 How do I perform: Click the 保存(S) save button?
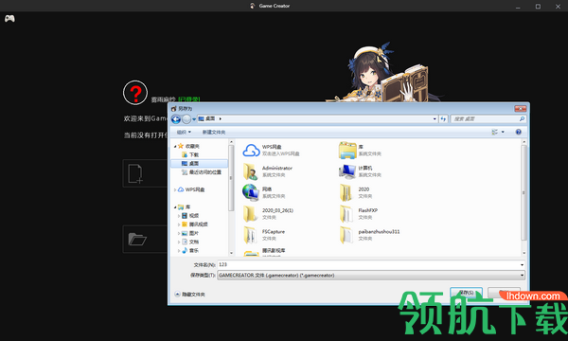466,293
